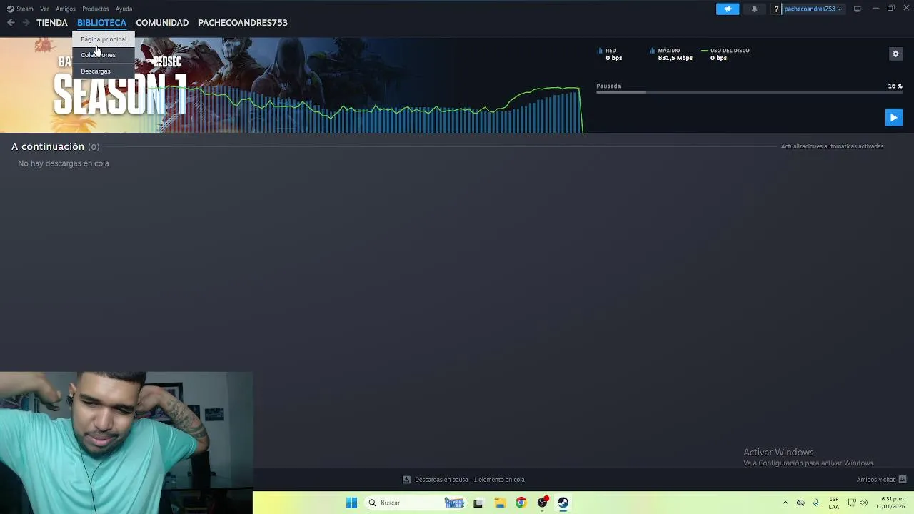Click the USO DEL DISCO stat
This screenshot has width=914, height=514.
coord(725,54)
